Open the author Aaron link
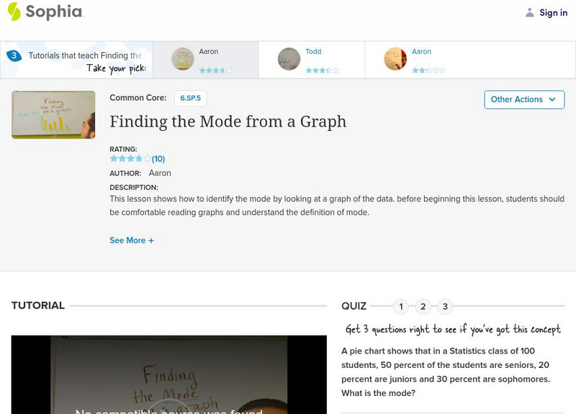The width and height of the screenshot is (576, 414). tap(160, 173)
